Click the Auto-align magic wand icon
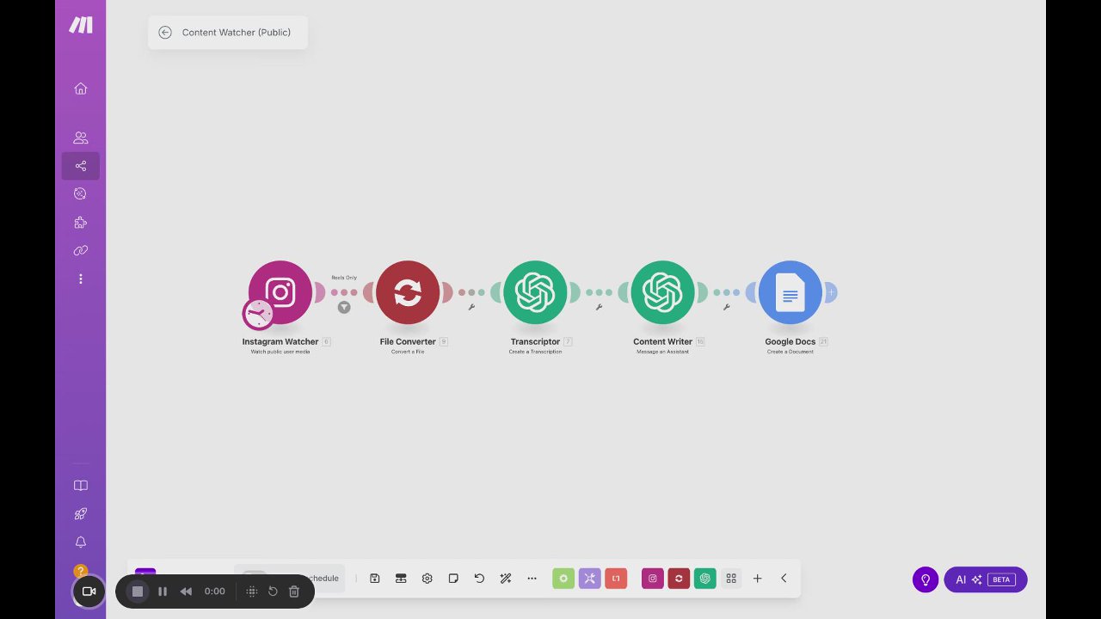The width and height of the screenshot is (1101, 619). (x=506, y=579)
